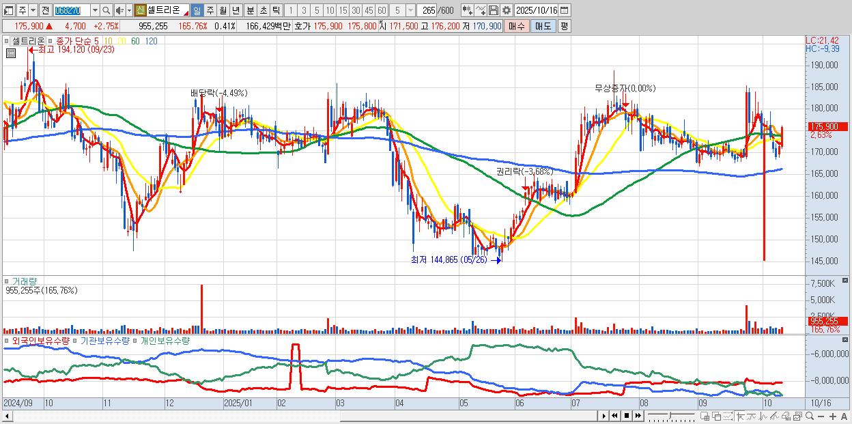Click the 전 button next to the stock code
The width and height of the screenshot is (852, 424).
click(x=45, y=10)
